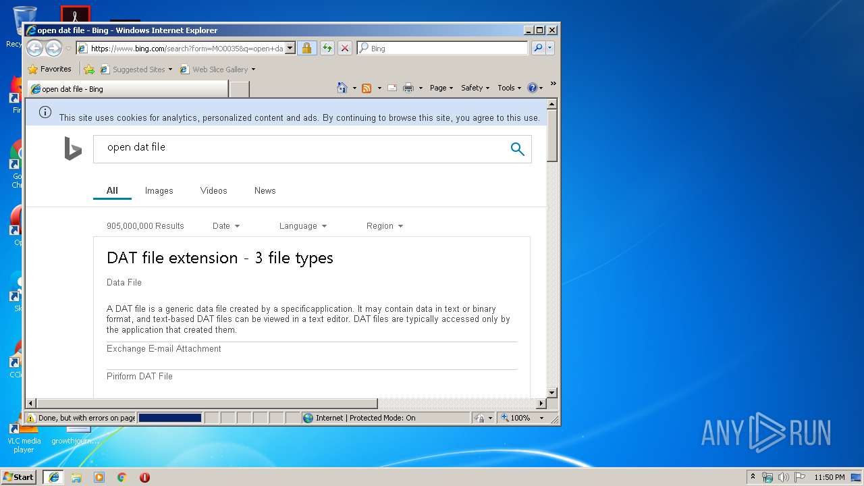
Task: Open the Safety menu dropdown
Action: point(475,88)
